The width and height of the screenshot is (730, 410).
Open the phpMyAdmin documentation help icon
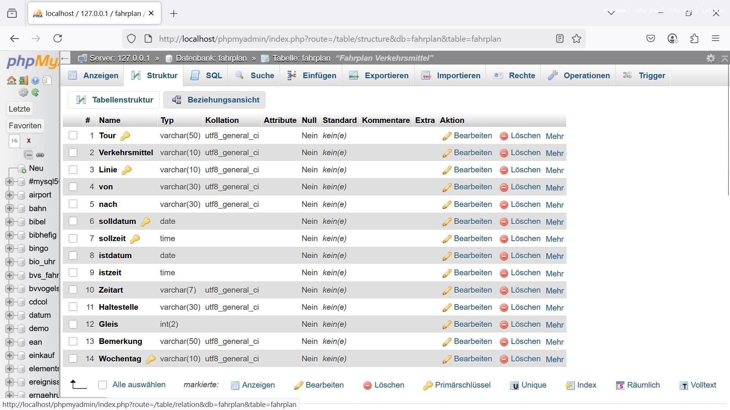[x=35, y=80]
